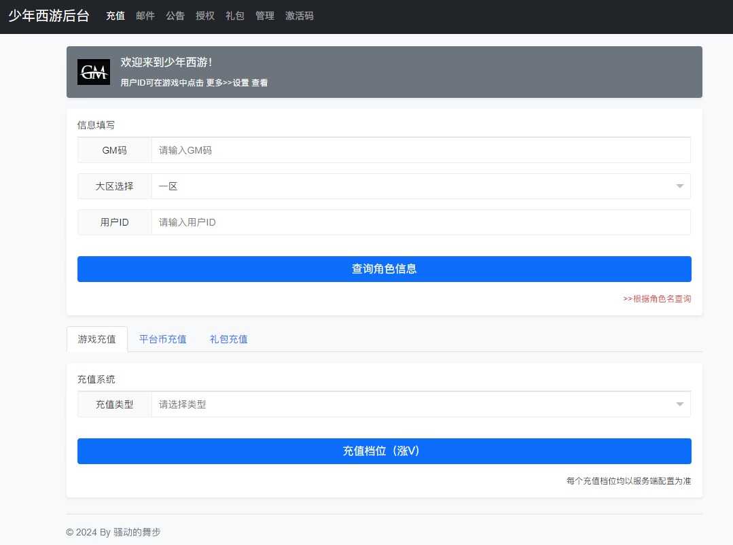Click the GM logo icon in the banner

click(93, 71)
